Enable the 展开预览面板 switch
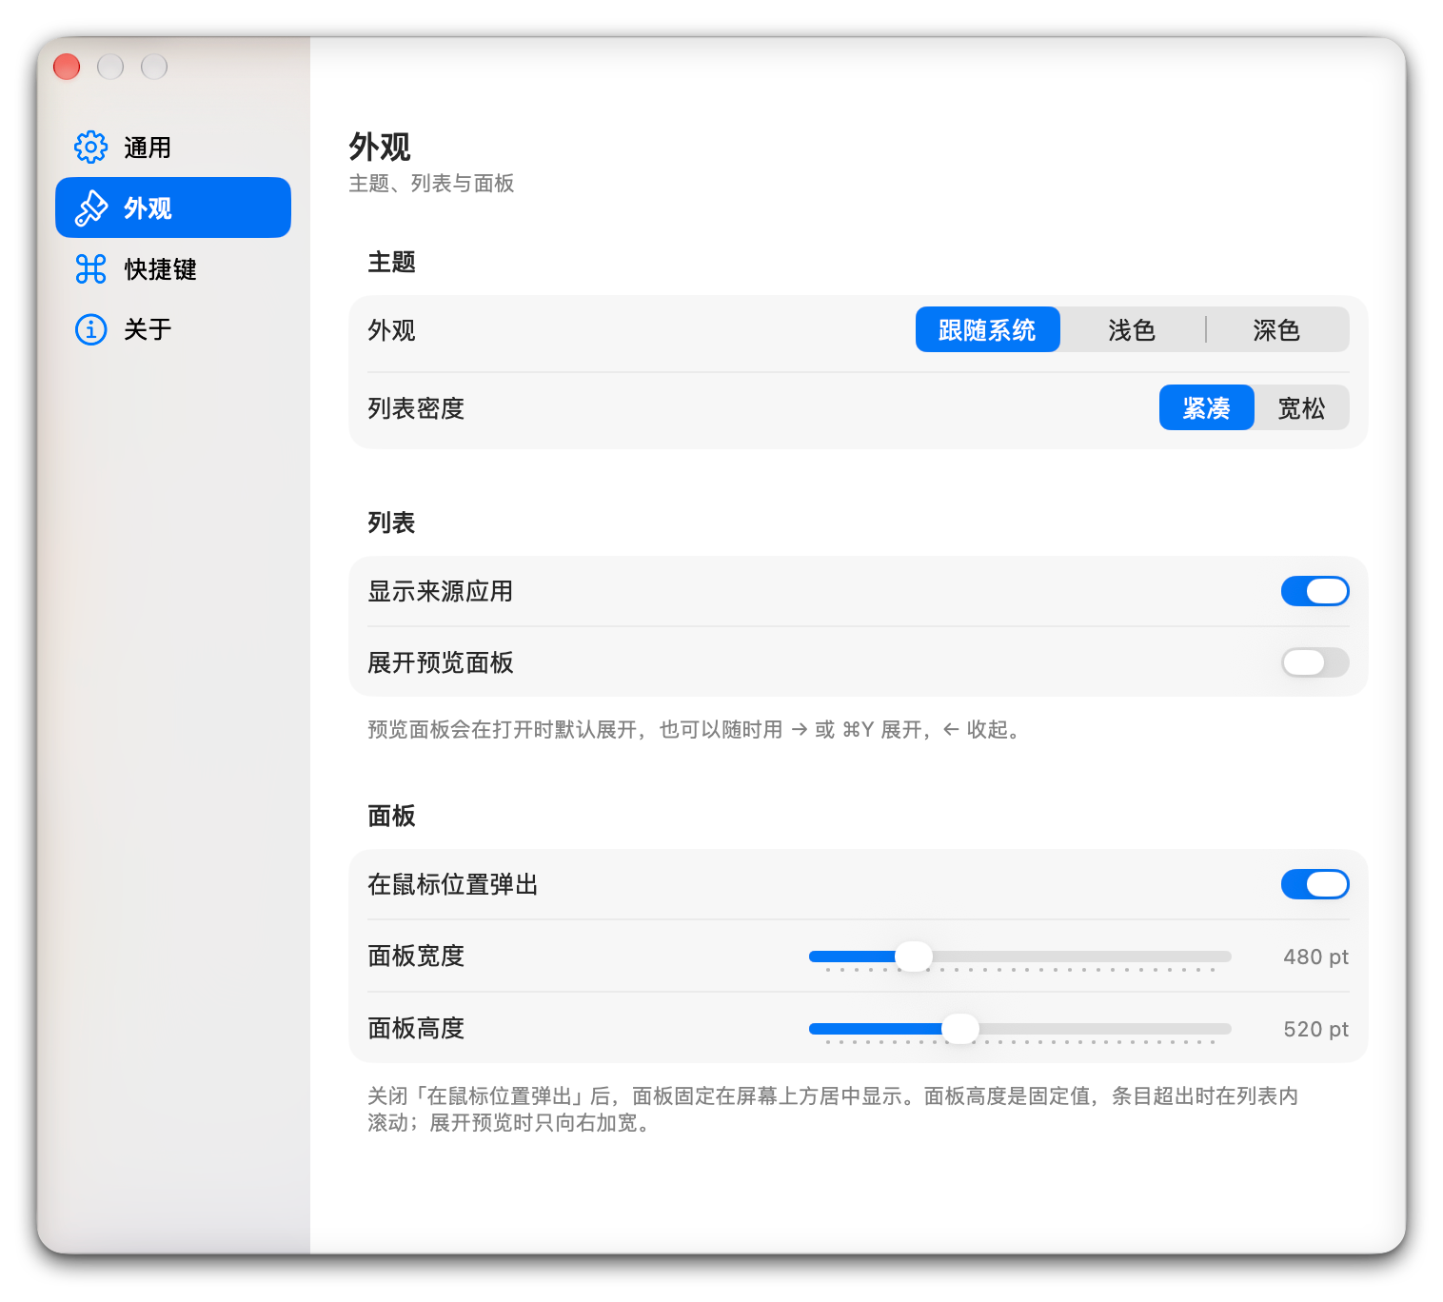This screenshot has width=1443, height=1302. pos(1315,662)
